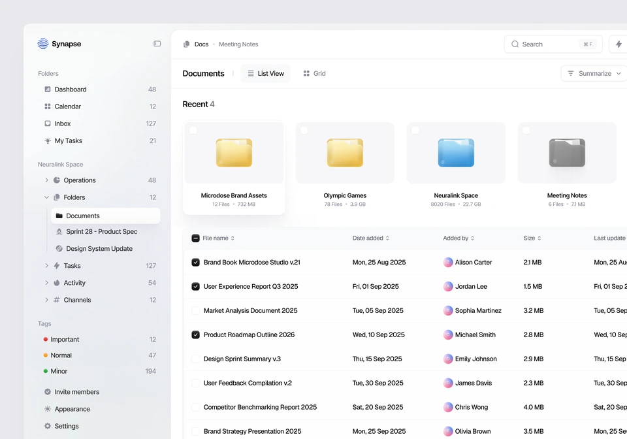Click the Dashboard icon in sidebar
The height and width of the screenshot is (439, 627).
[x=48, y=89]
